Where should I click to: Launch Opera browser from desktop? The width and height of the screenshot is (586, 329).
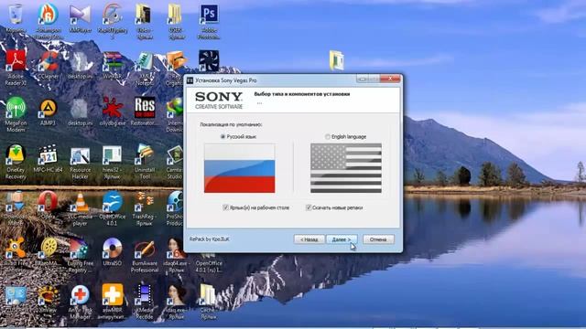[48, 201]
